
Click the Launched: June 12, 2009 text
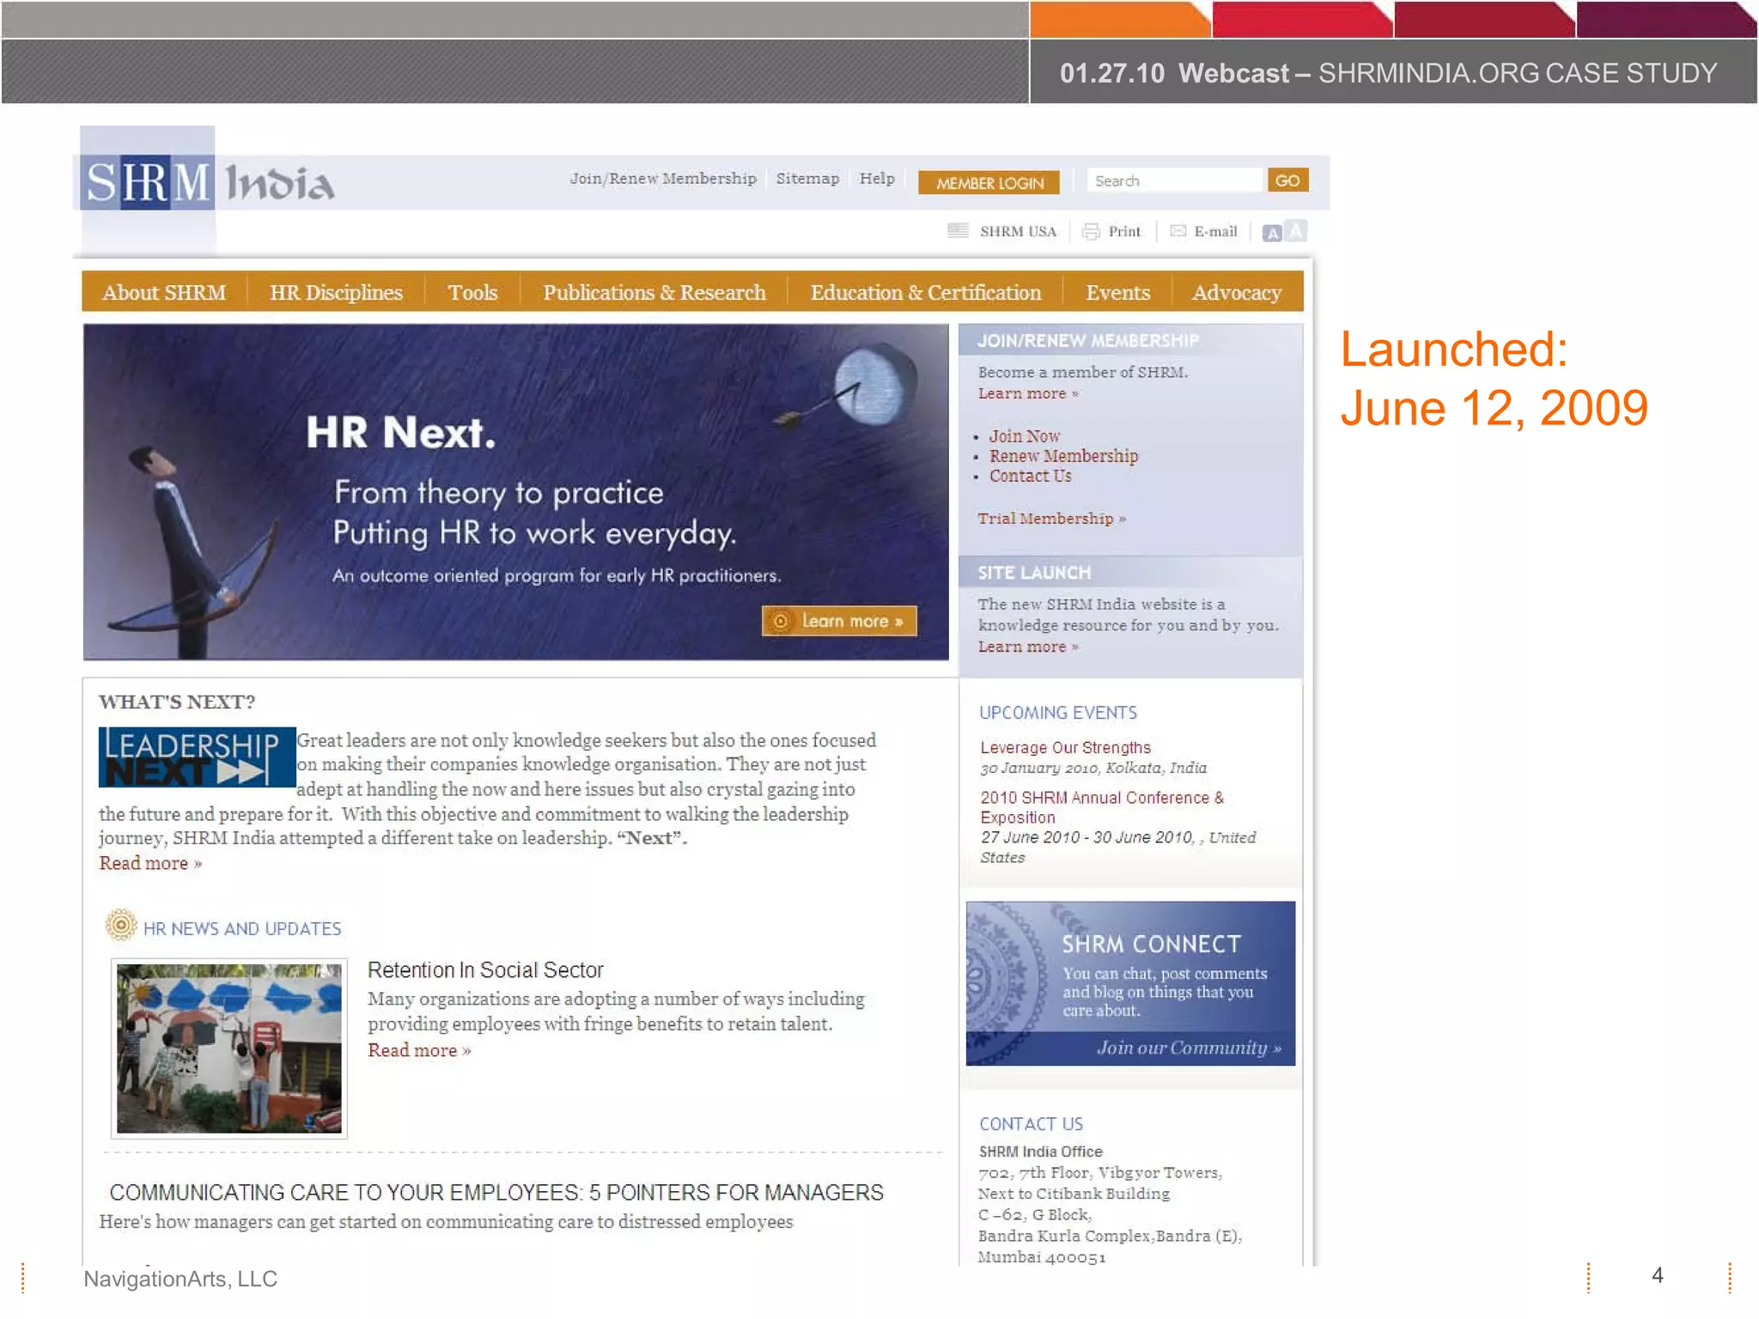point(1494,379)
